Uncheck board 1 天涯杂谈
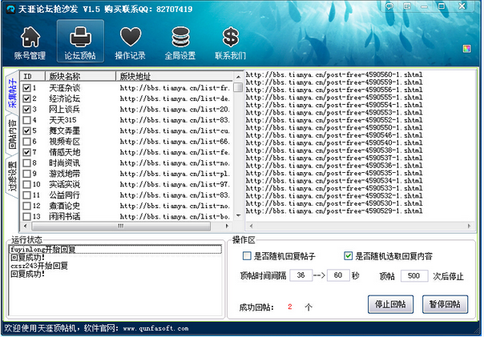 point(27,88)
